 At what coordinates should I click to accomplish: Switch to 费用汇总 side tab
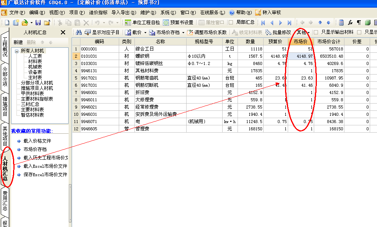click(x=5, y=201)
